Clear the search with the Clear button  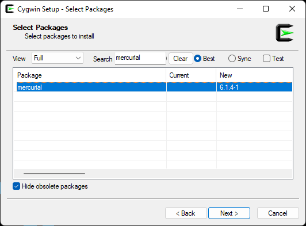[x=181, y=59]
